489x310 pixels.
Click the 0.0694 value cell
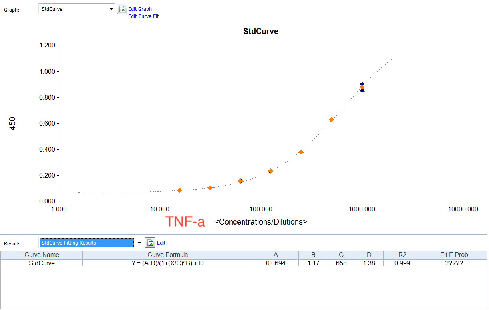point(276,263)
